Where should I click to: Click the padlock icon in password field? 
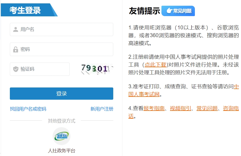(16, 49)
